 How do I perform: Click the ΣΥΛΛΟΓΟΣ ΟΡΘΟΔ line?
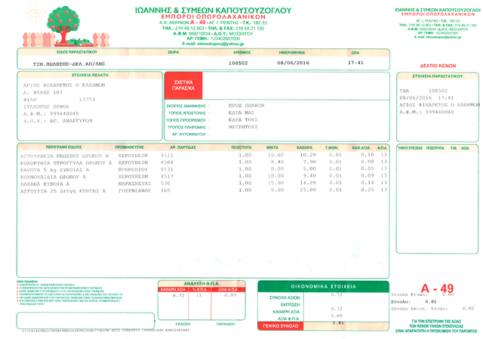tap(46, 106)
